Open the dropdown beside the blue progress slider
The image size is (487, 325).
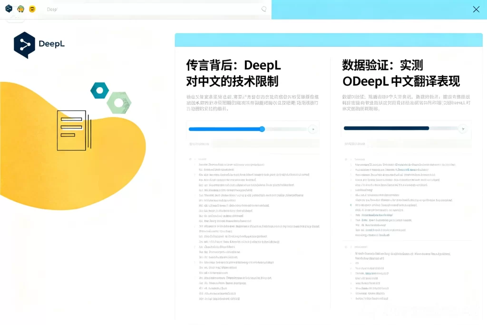coord(313,129)
